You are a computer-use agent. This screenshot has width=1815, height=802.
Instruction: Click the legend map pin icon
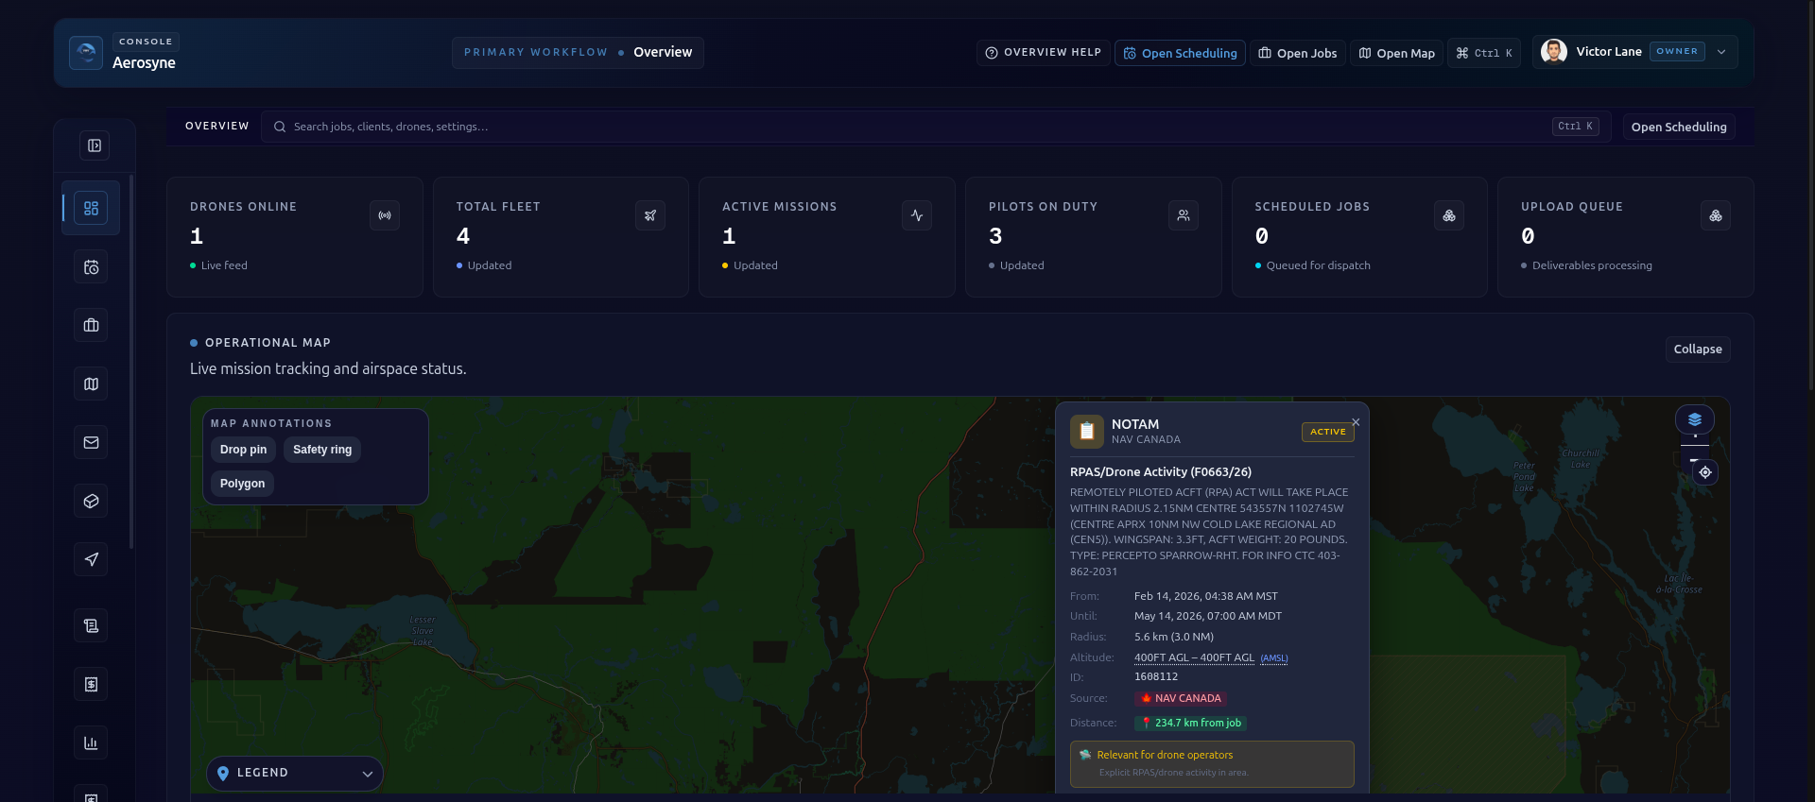tap(223, 774)
